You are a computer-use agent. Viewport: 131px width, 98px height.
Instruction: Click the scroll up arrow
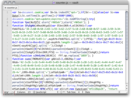[127, 85]
